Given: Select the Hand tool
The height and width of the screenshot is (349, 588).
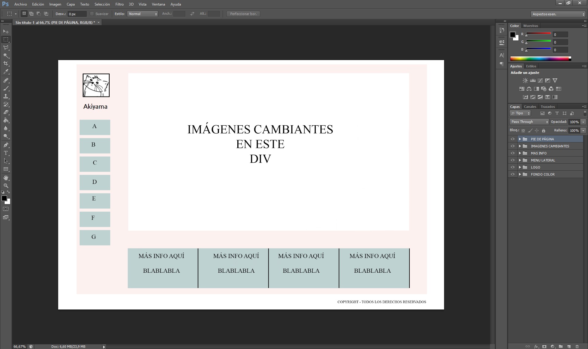Looking at the screenshot, I should tap(6, 178).
